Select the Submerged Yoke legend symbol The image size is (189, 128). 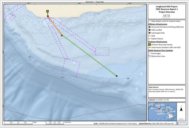150,33
